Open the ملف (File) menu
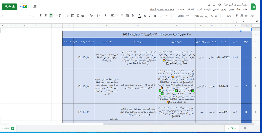The height and width of the screenshot is (133, 262). 245,9
